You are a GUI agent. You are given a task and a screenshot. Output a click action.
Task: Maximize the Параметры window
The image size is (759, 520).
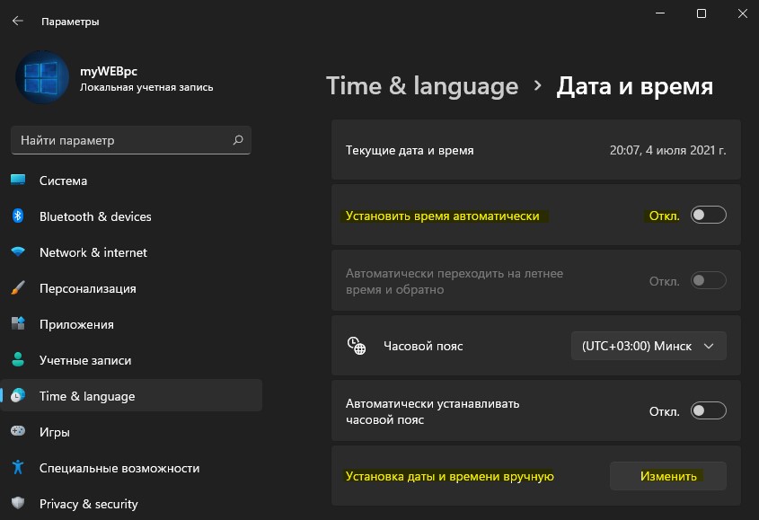[701, 13]
